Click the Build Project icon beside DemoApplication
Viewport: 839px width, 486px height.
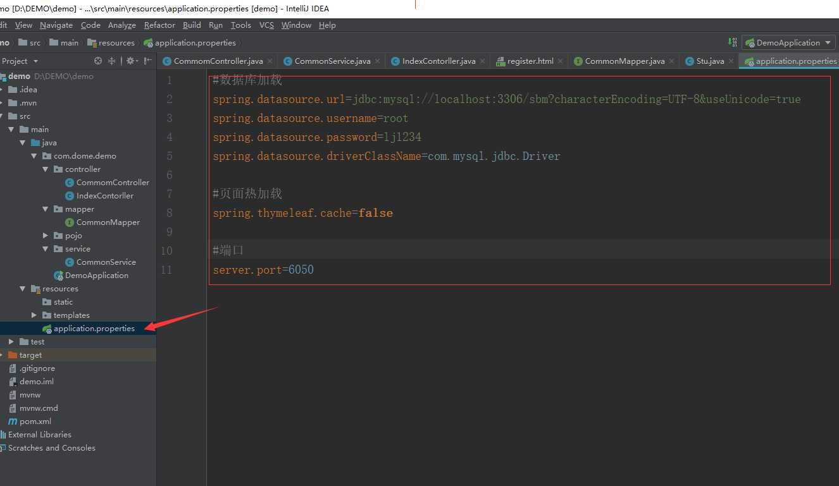(x=733, y=43)
